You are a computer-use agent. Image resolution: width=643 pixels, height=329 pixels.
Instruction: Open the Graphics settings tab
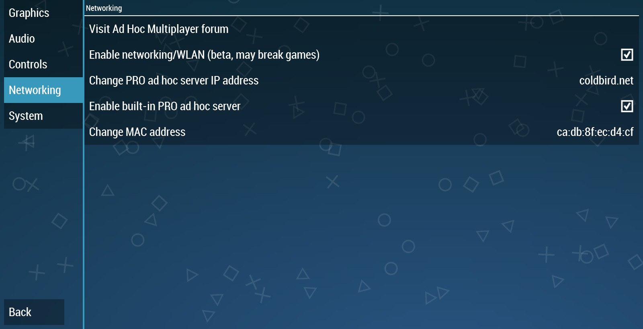pyautogui.click(x=43, y=13)
